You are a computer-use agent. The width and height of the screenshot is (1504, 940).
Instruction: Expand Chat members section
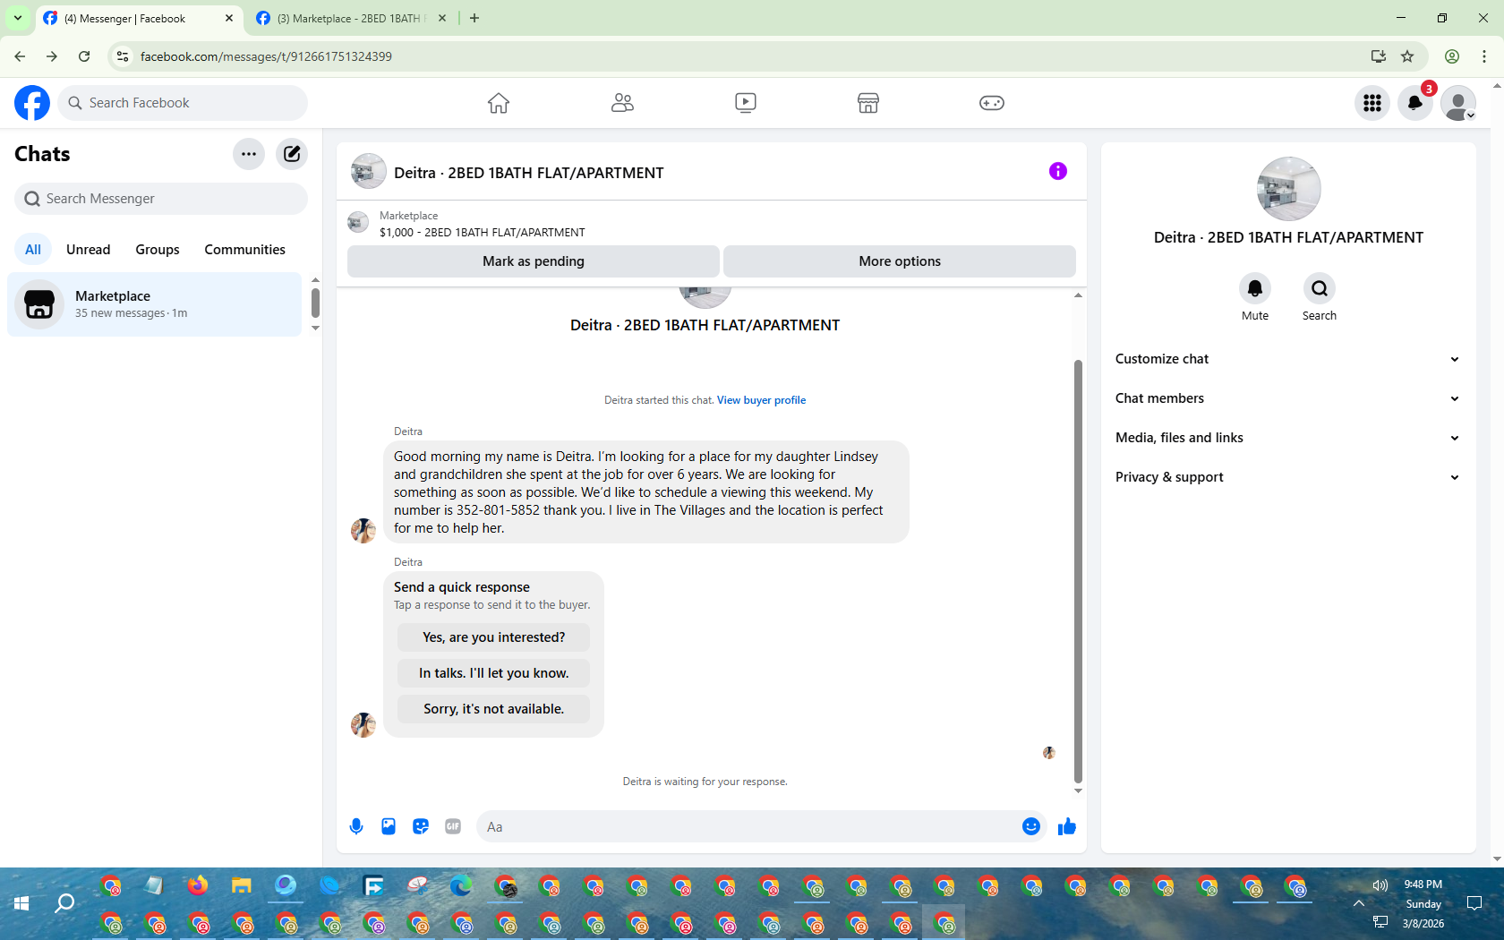pyautogui.click(x=1288, y=398)
